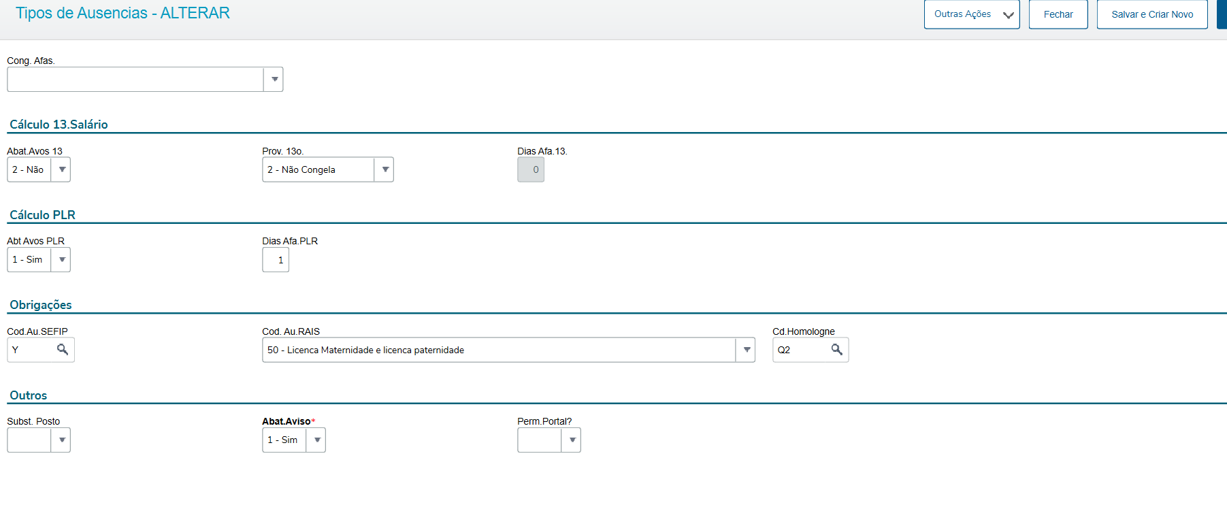Click the Cálculo PLR section header

pos(42,215)
